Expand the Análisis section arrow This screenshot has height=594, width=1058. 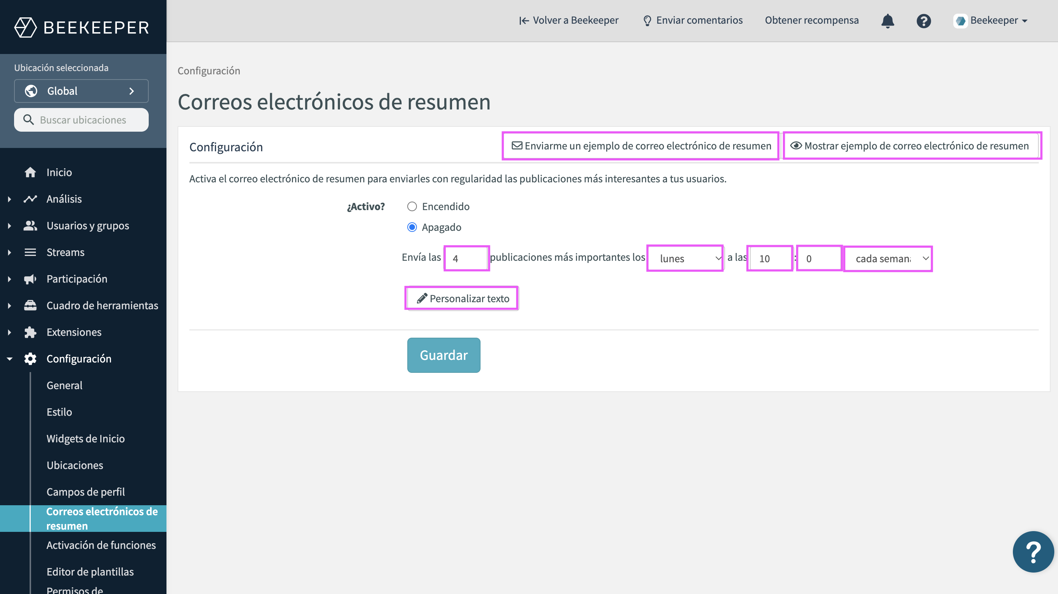click(10, 199)
